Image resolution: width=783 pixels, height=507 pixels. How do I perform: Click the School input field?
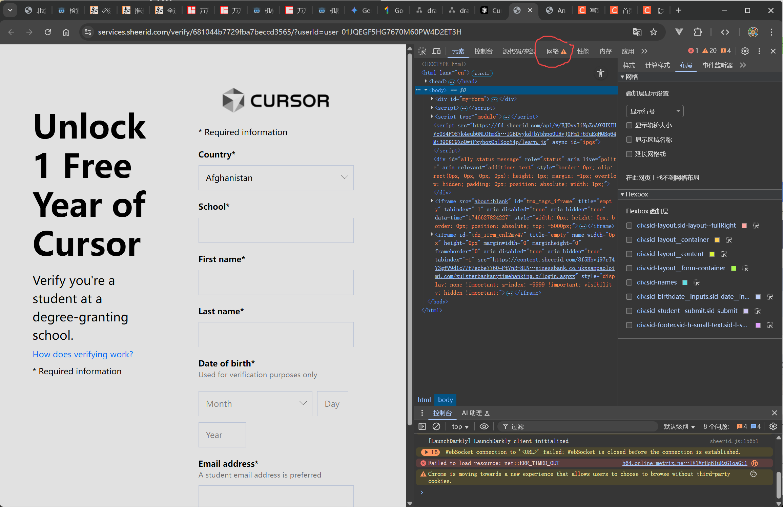click(276, 230)
